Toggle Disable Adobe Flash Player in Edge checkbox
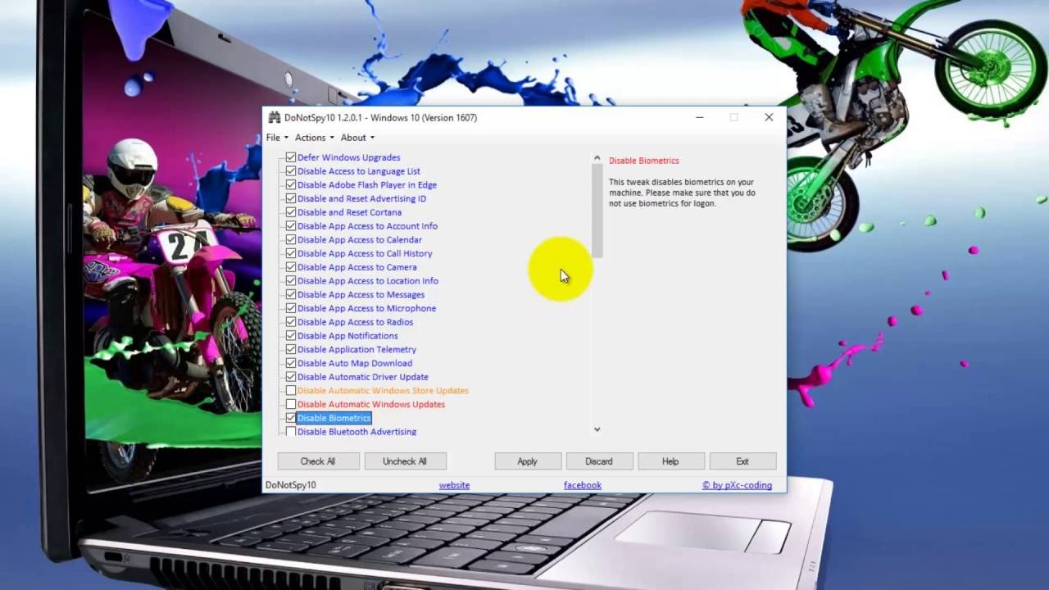This screenshot has height=590, width=1049. coord(291,185)
